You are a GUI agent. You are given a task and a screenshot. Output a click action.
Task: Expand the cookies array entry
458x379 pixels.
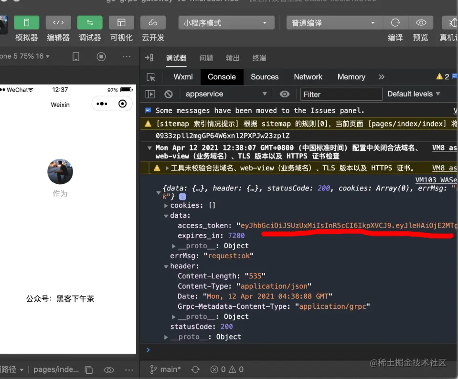pyautogui.click(x=166, y=206)
